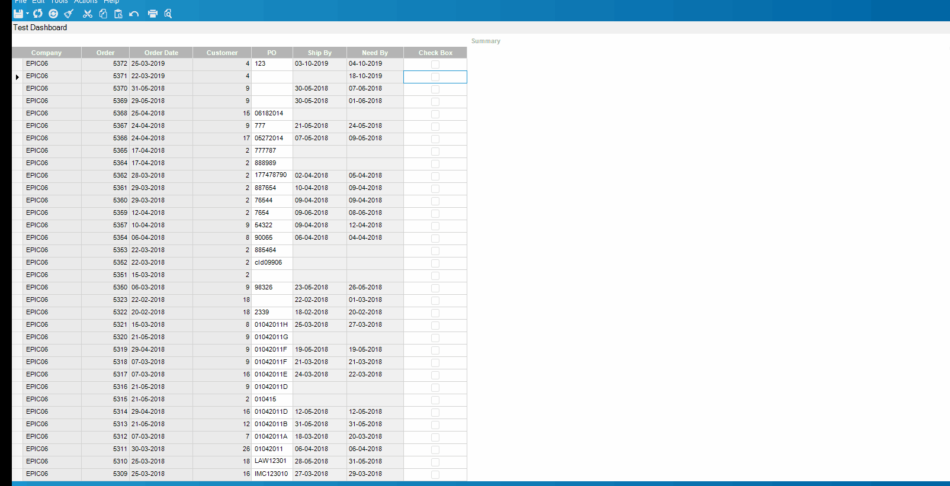Click the Check Box column header
This screenshot has width=950, height=486.
coord(435,53)
